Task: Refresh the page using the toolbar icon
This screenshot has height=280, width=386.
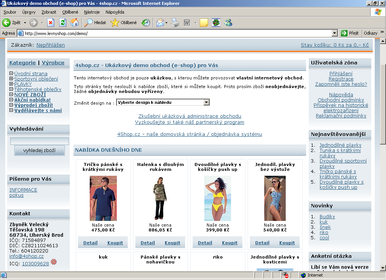Action: tap(63, 23)
